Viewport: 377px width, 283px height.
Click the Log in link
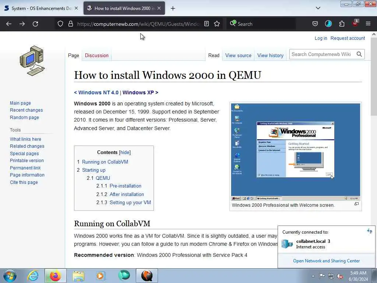click(x=321, y=38)
